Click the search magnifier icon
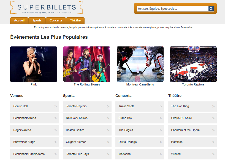The height and width of the screenshot is (166, 225). pos(211,9)
